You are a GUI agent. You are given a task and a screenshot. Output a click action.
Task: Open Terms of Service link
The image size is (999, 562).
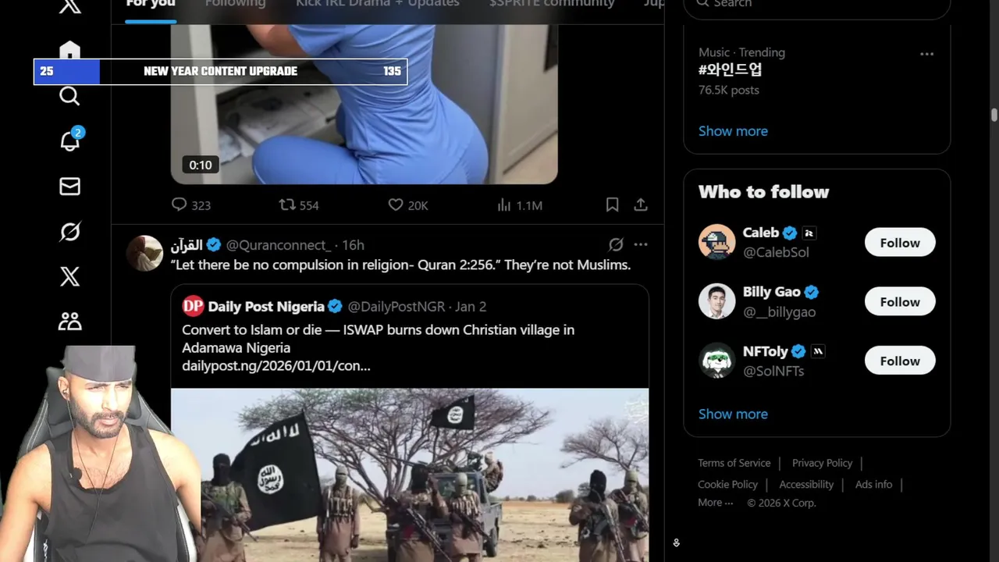click(x=734, y=463)
